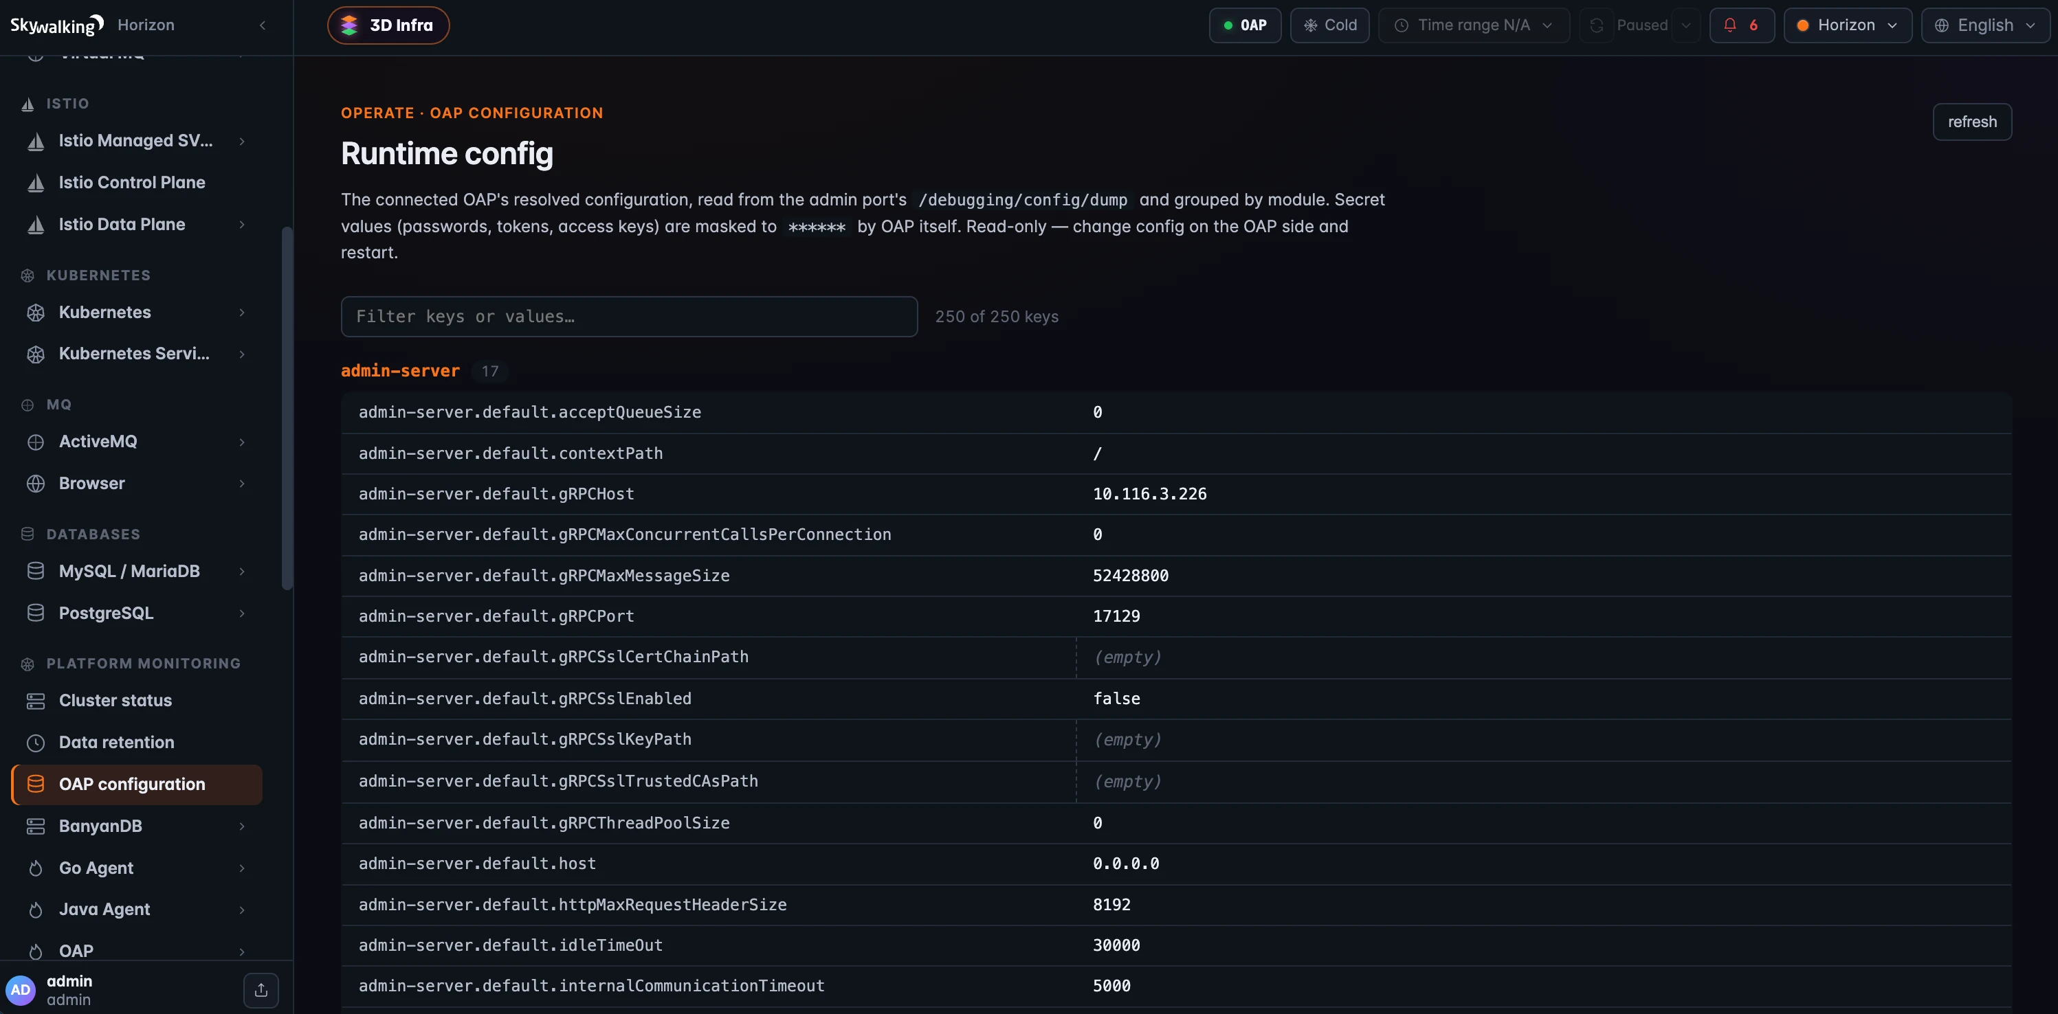Click the KUBERNETES section header icon
Image resolution: width=2058 pixels, height=1014 pixels.
28,275
